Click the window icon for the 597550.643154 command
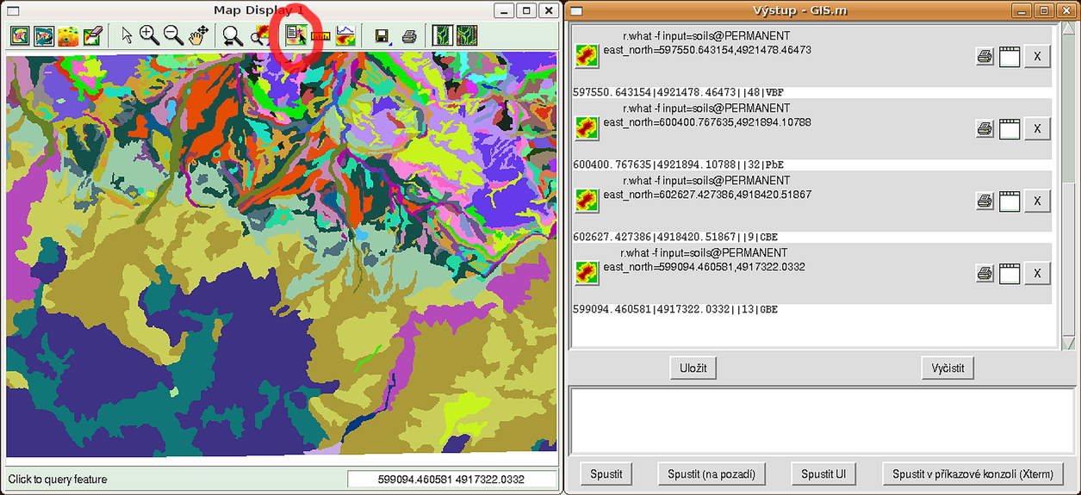The height and width of the screenshot is (495, 1081). click(x=1010, y=57)
